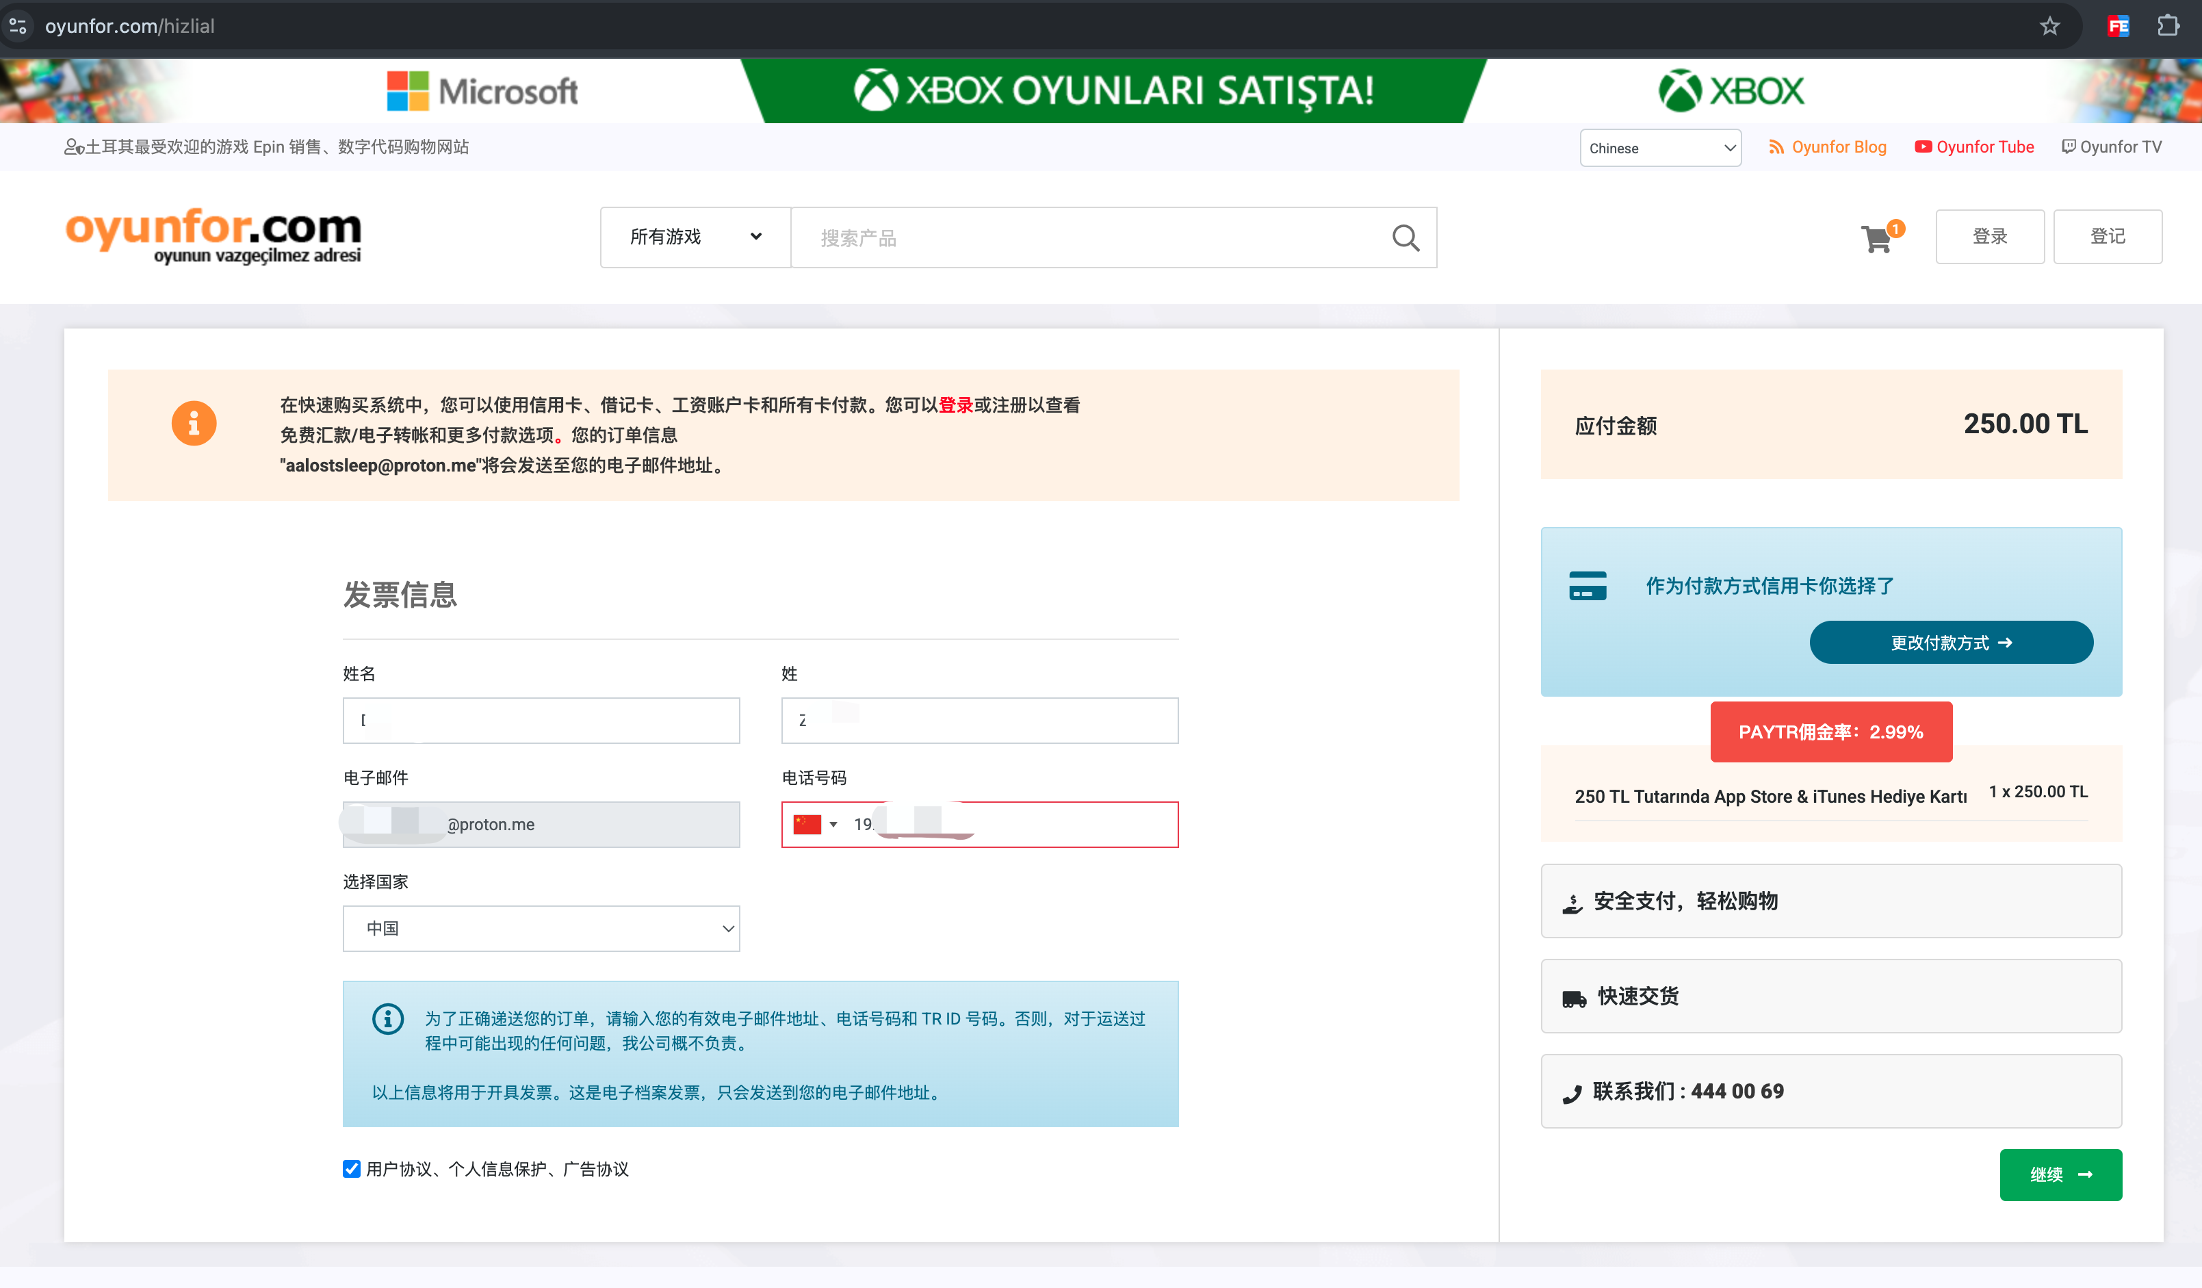Open the China flag country code selector
This screenshot has width=2202, height=1288.
tap(814, 824)
